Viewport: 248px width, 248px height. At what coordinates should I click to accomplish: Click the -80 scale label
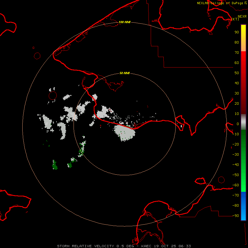[236, 206]
